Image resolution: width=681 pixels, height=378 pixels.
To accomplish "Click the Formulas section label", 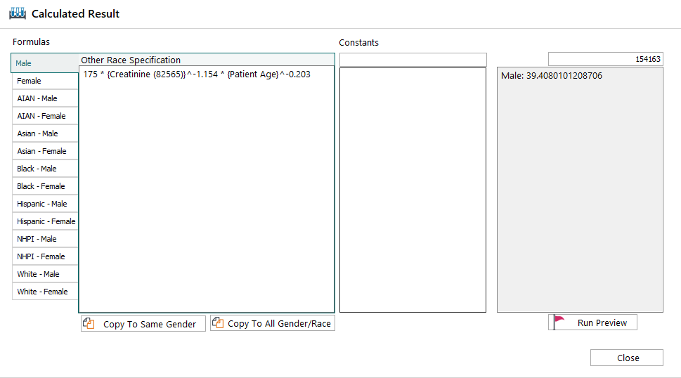I will pos(31,41).
